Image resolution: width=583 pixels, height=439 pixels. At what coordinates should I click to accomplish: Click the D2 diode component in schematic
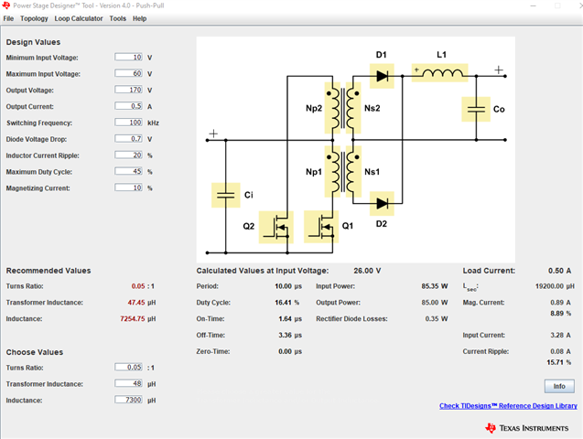coord(382,204)
